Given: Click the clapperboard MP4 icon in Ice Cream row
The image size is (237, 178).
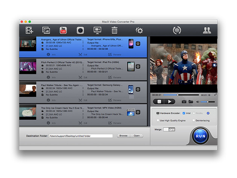Looking at the screenshot, I should click(131, 112).
